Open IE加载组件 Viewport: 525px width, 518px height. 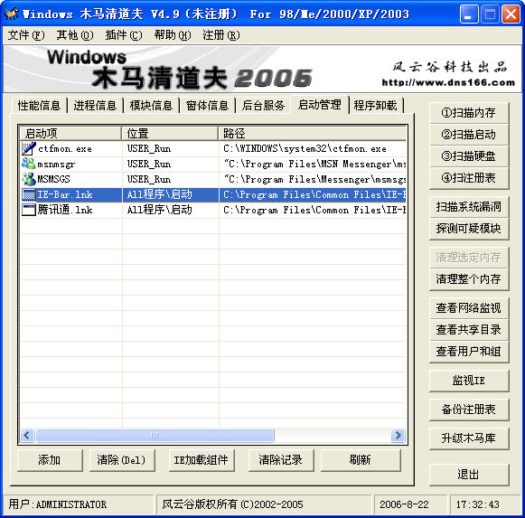click(202, 460)
